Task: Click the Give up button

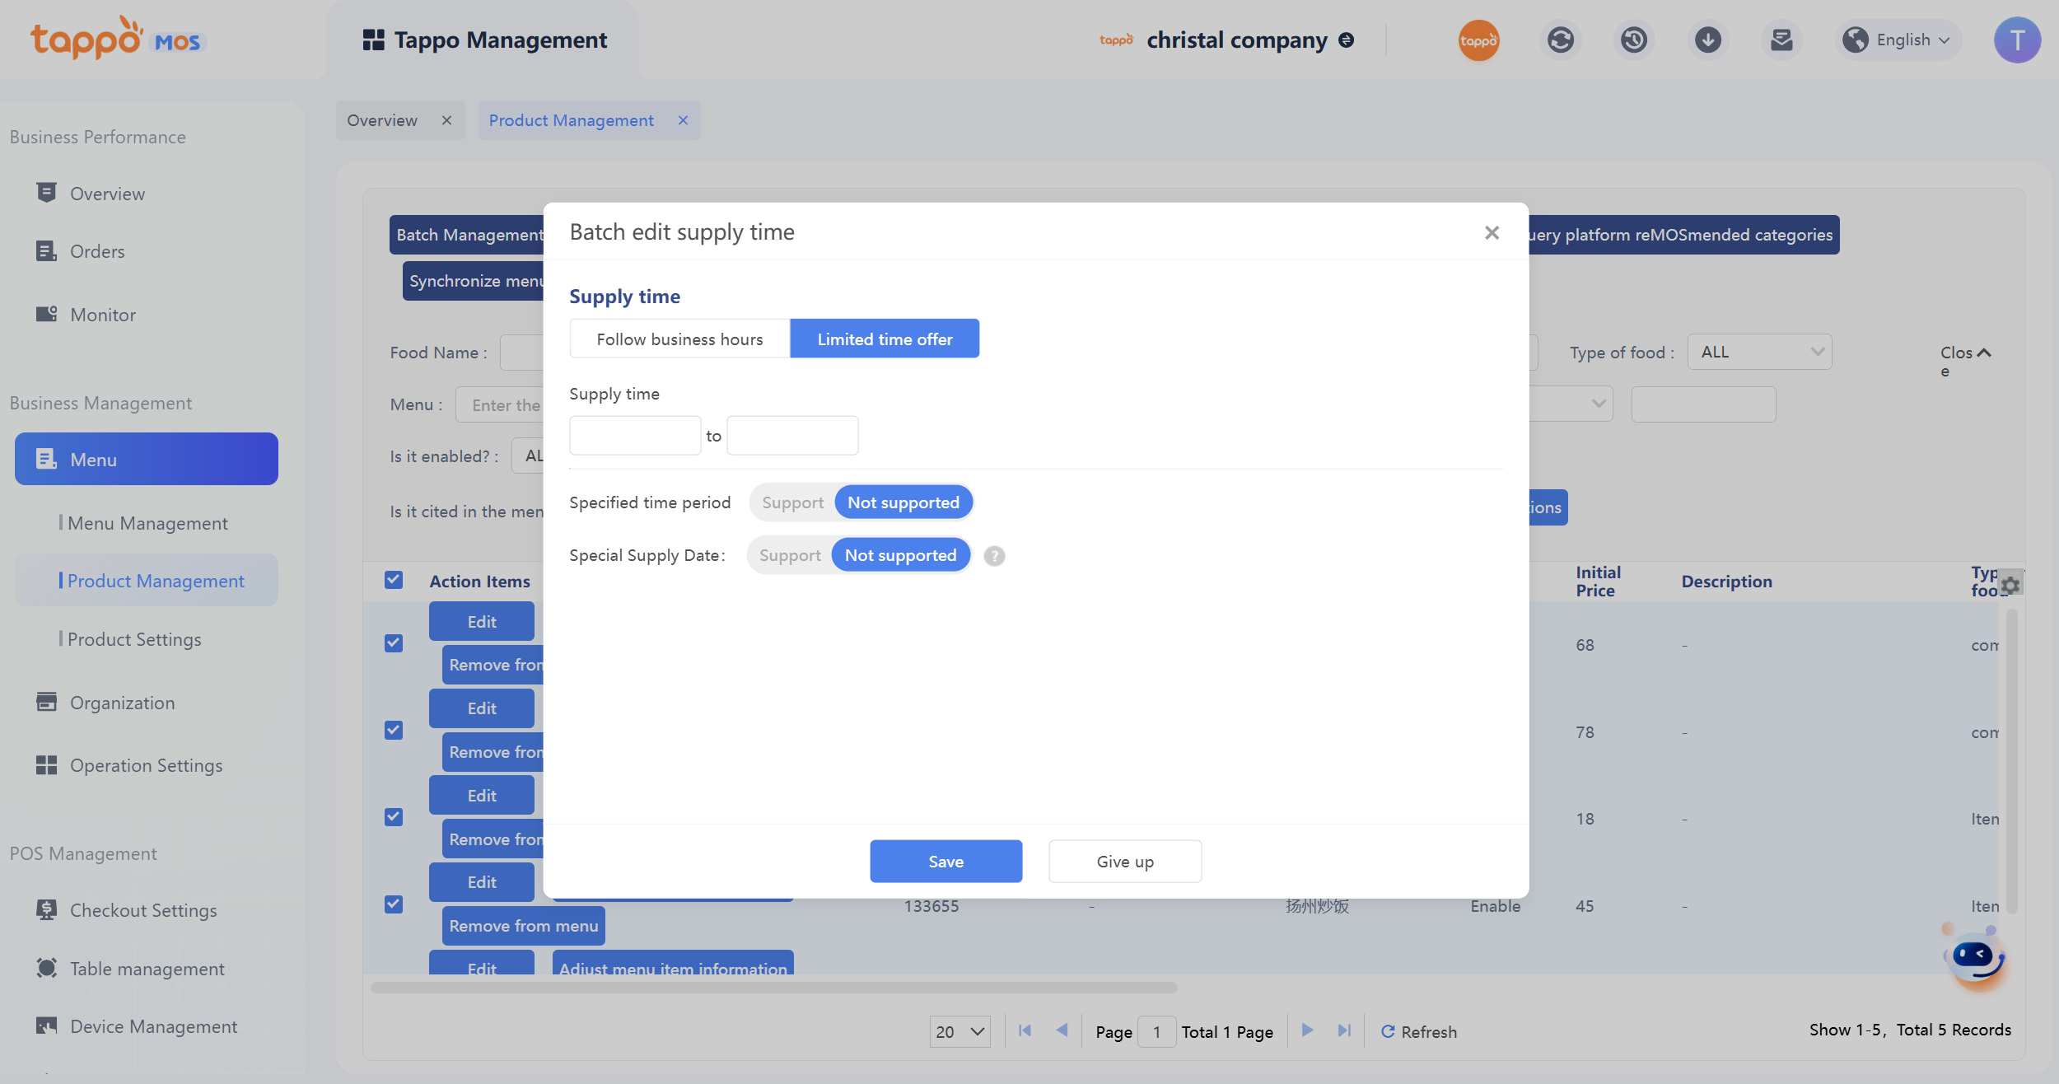Action: [x=1124, y=862]
